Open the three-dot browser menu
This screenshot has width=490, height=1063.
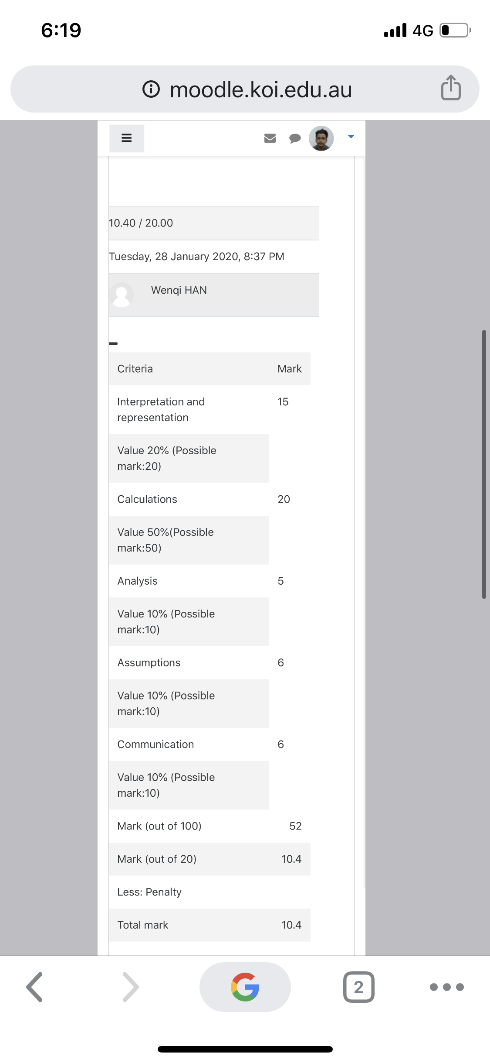[447, 987]
